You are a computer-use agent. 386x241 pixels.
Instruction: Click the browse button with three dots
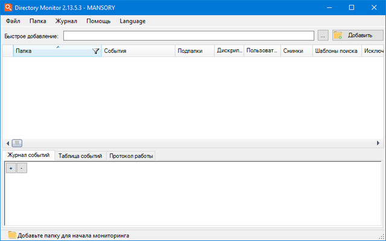click(x=323, y=35)
